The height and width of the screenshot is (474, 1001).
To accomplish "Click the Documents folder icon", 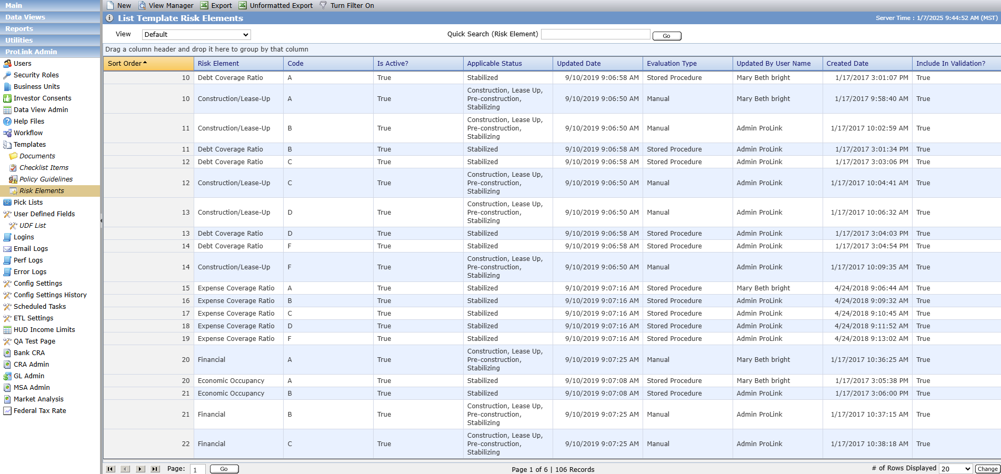I will [x=13, y=156].
